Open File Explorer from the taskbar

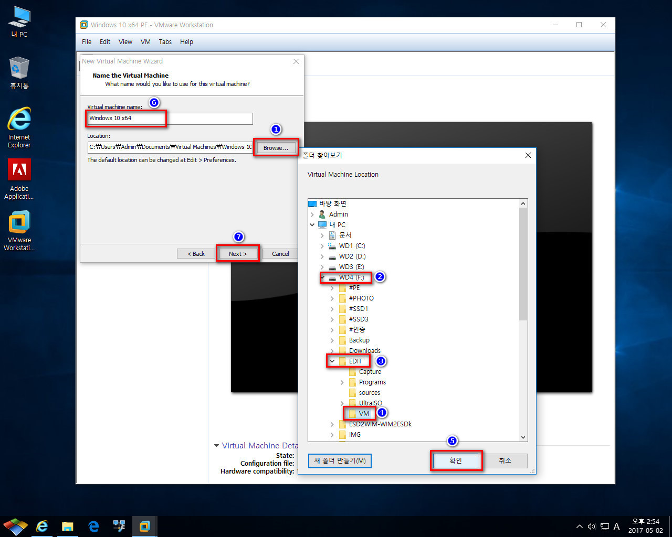[x=68, y=526]
